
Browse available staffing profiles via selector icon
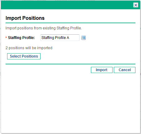[x=83, y=38]
